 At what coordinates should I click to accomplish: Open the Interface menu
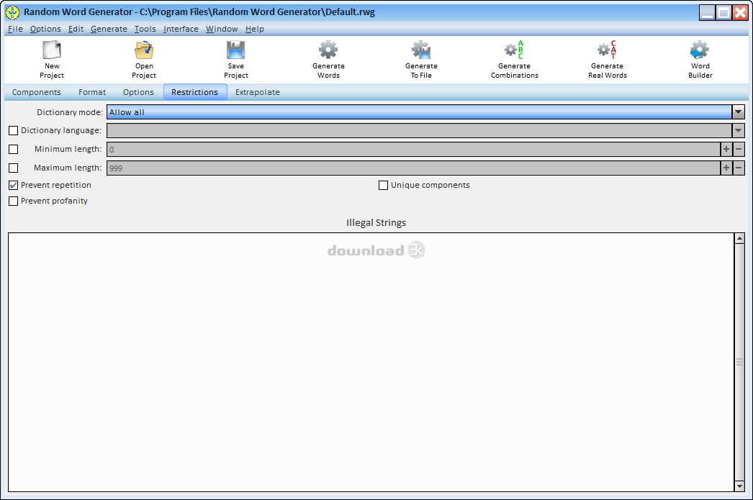(181, 29)
